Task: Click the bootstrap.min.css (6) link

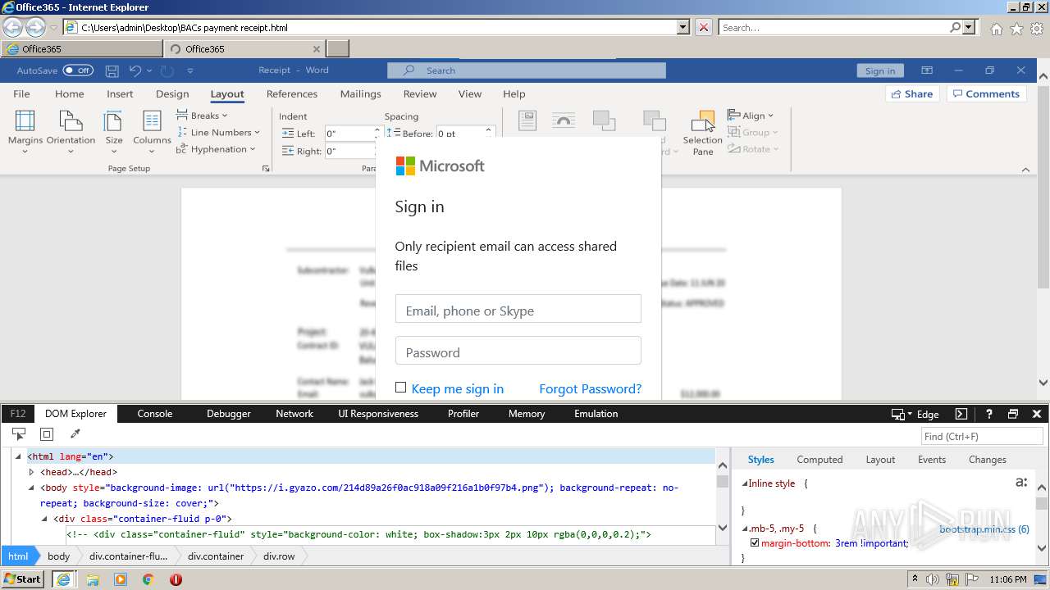Action: click(x=984, y=529)
